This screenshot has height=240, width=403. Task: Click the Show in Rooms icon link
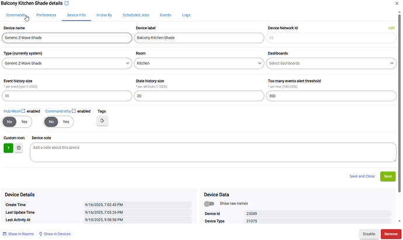(x=5, y=234)
